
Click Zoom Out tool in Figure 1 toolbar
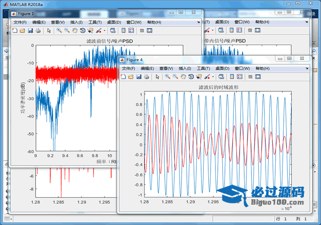(67, 31)
